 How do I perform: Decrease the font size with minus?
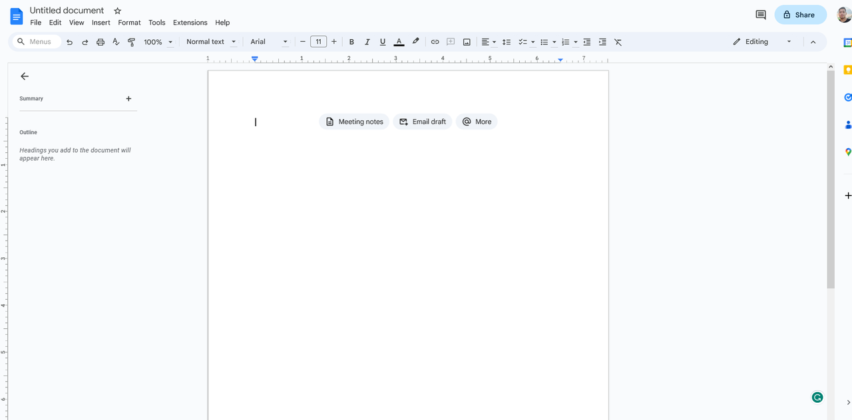coord(303,42)
